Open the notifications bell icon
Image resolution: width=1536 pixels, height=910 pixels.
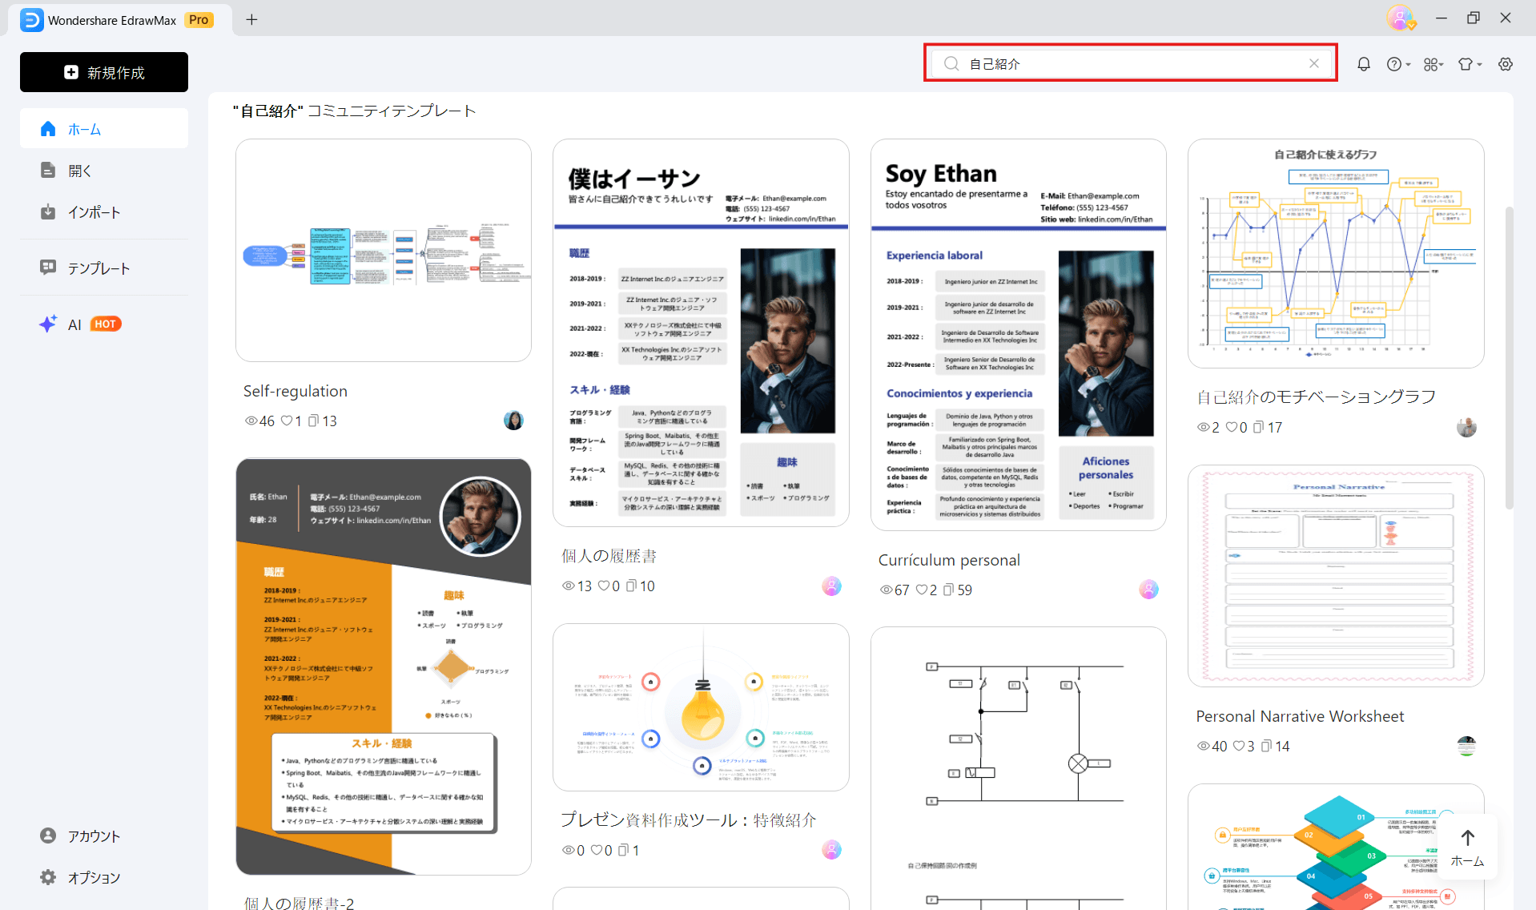tap(1364, 64)
